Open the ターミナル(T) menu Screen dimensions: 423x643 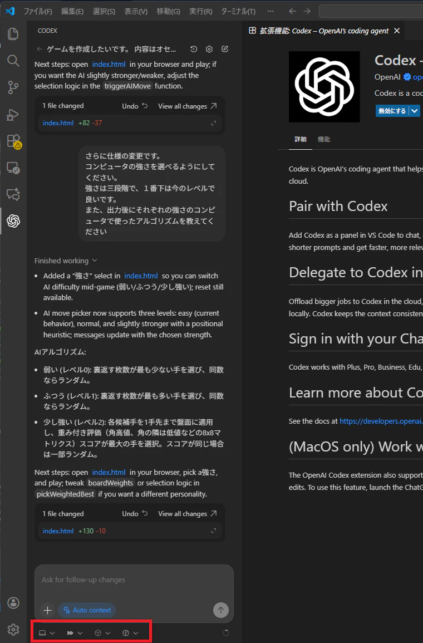pos(238,11)
